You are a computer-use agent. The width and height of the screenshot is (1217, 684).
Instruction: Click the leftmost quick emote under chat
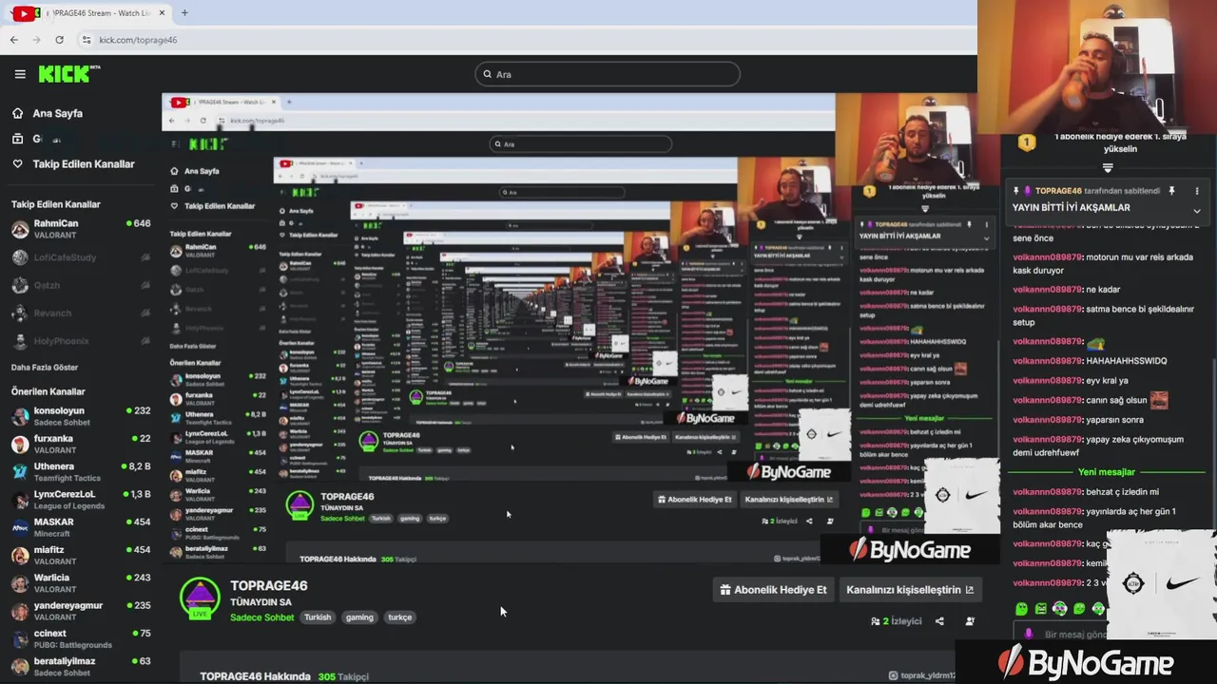1021,609
